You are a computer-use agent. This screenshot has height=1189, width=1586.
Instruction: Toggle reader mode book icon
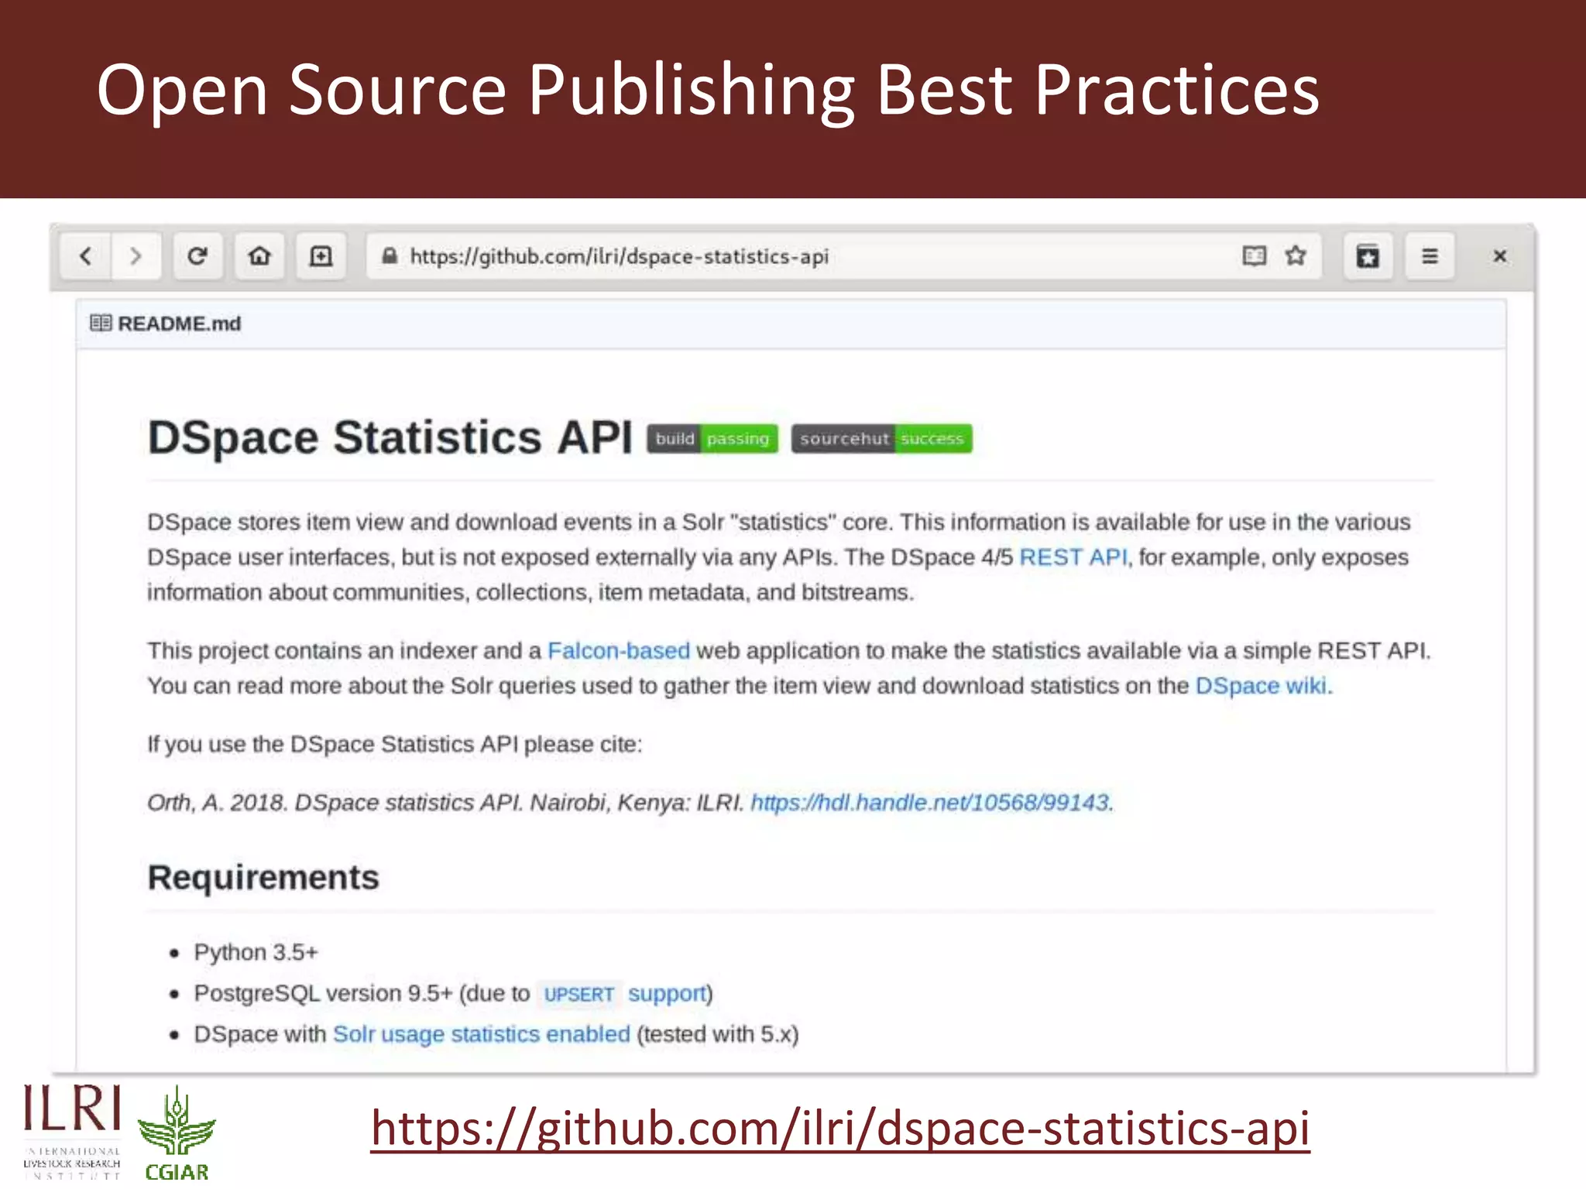coord(1254,256)
